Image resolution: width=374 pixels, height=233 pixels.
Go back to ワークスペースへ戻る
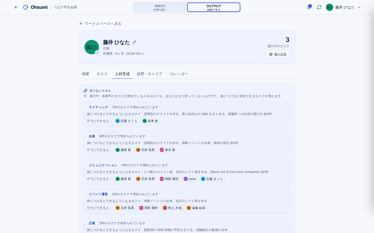[x=100, y=24]
